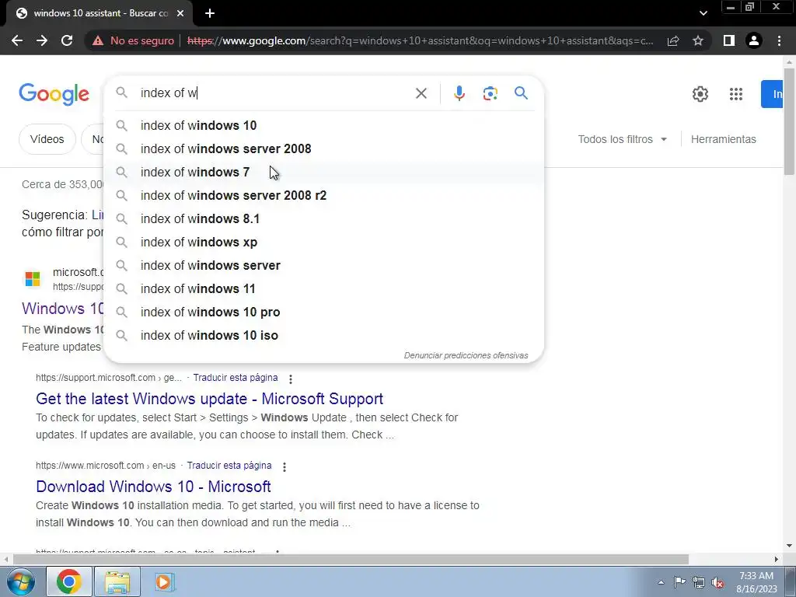
Task: Close the 'windows 10 assistant' tab
Action: [180, 13]
